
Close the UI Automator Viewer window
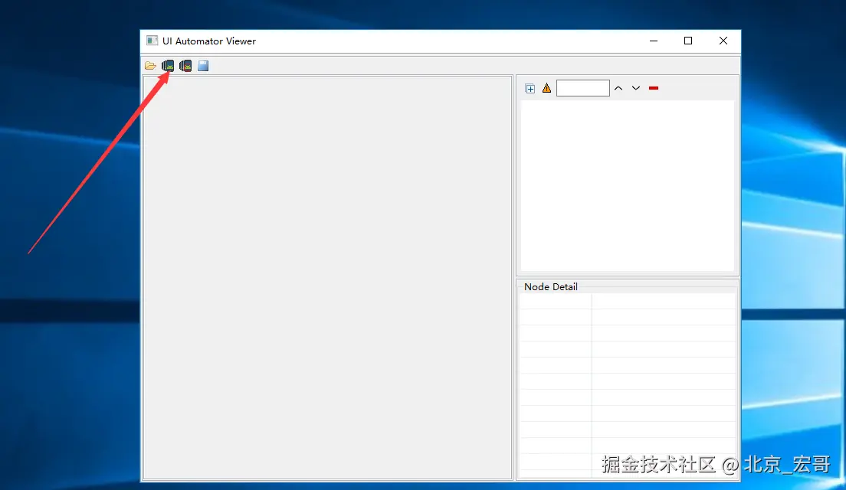[723, 41]
